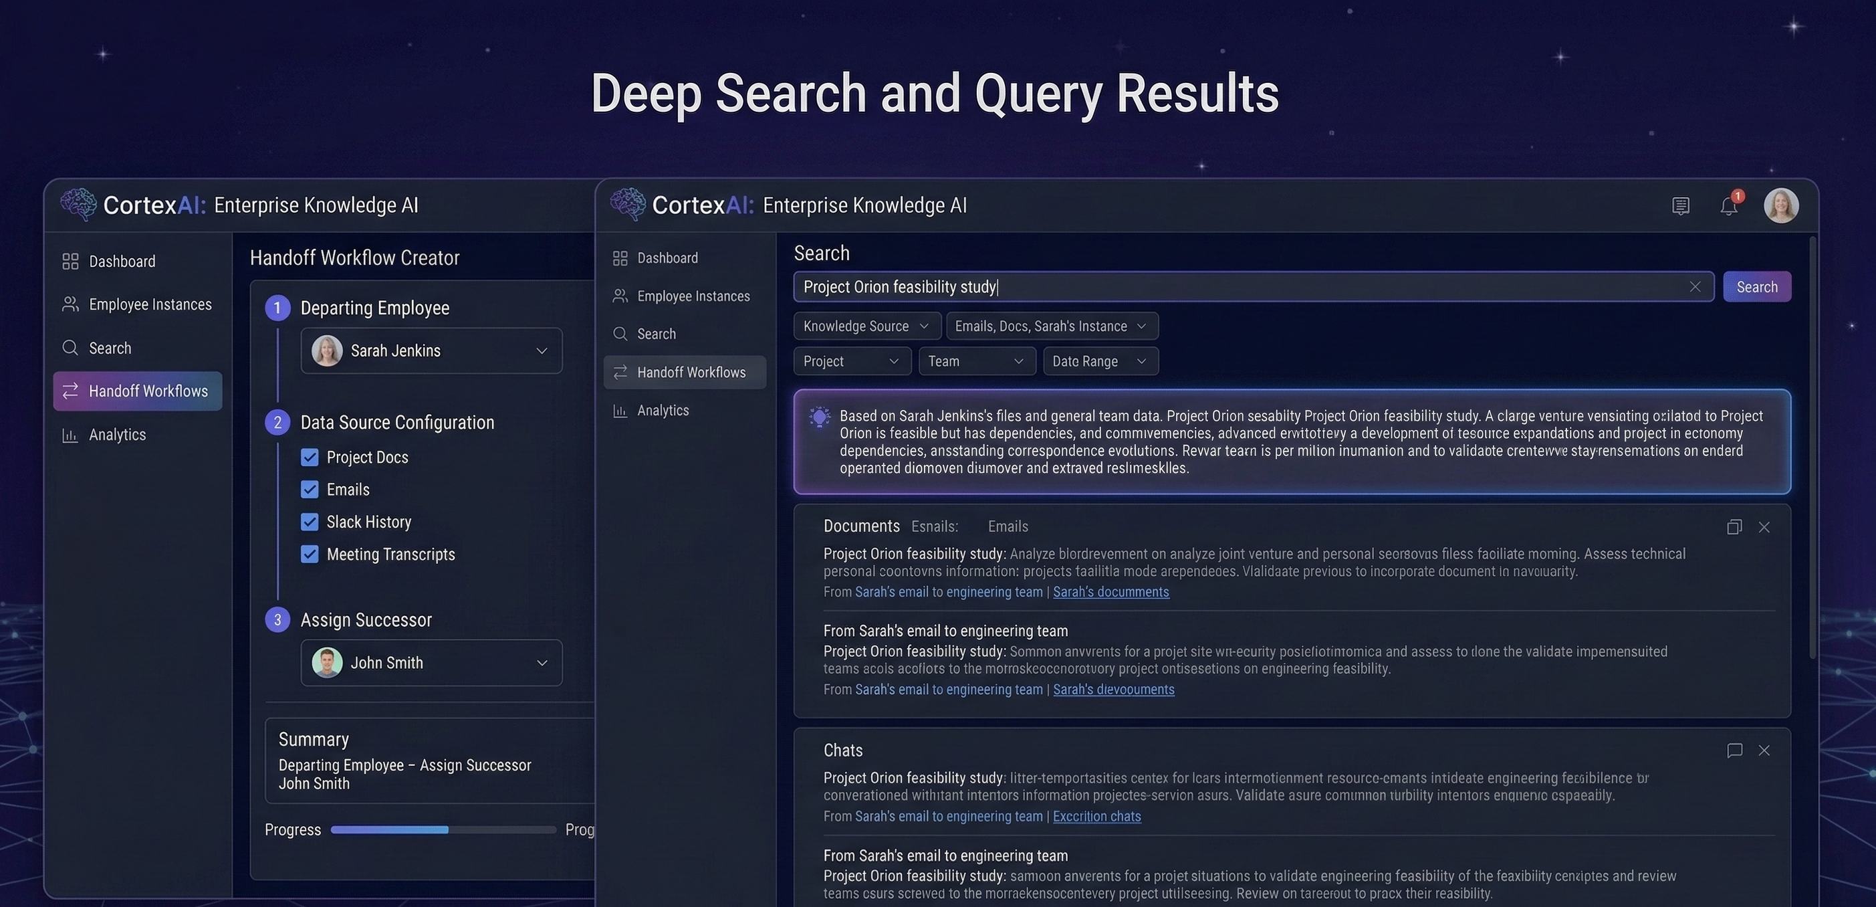Open the Analytics panel
The width and height of the screenshot is (1876, 907).
coord(116,433)
